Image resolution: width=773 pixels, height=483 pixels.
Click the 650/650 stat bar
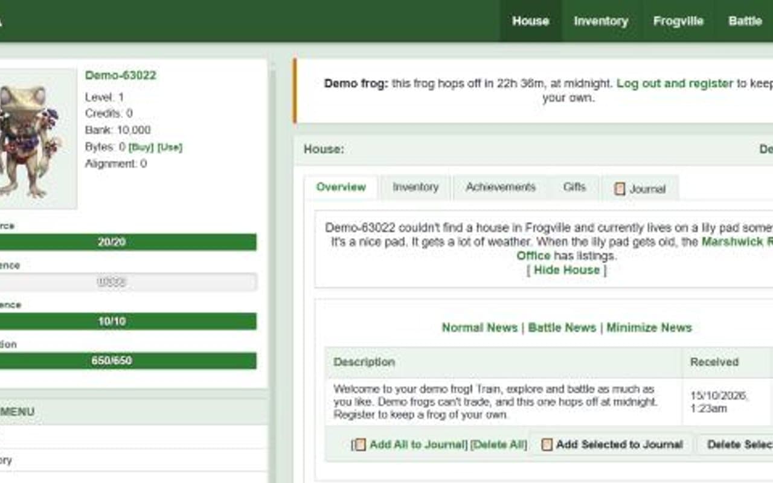(128, 360)
